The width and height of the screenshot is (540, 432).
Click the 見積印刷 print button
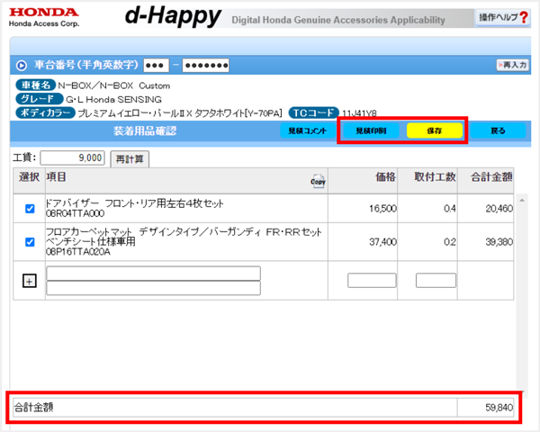(371, 130)
